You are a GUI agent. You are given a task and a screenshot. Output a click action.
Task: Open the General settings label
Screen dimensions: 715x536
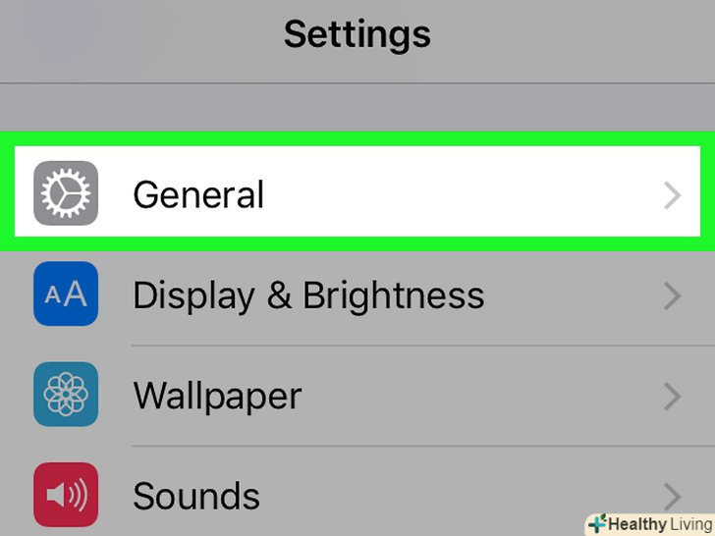[x=198, y=194]
